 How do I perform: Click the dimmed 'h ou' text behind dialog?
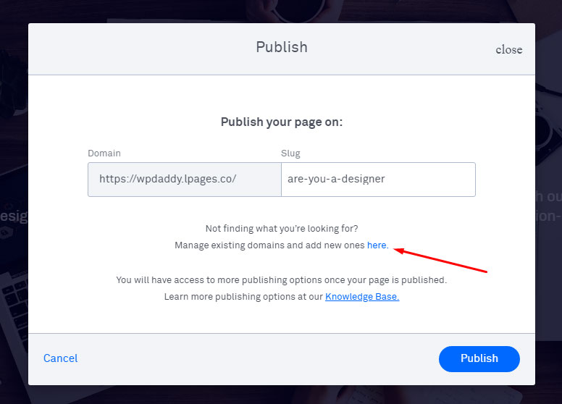[x=548, y=197]
